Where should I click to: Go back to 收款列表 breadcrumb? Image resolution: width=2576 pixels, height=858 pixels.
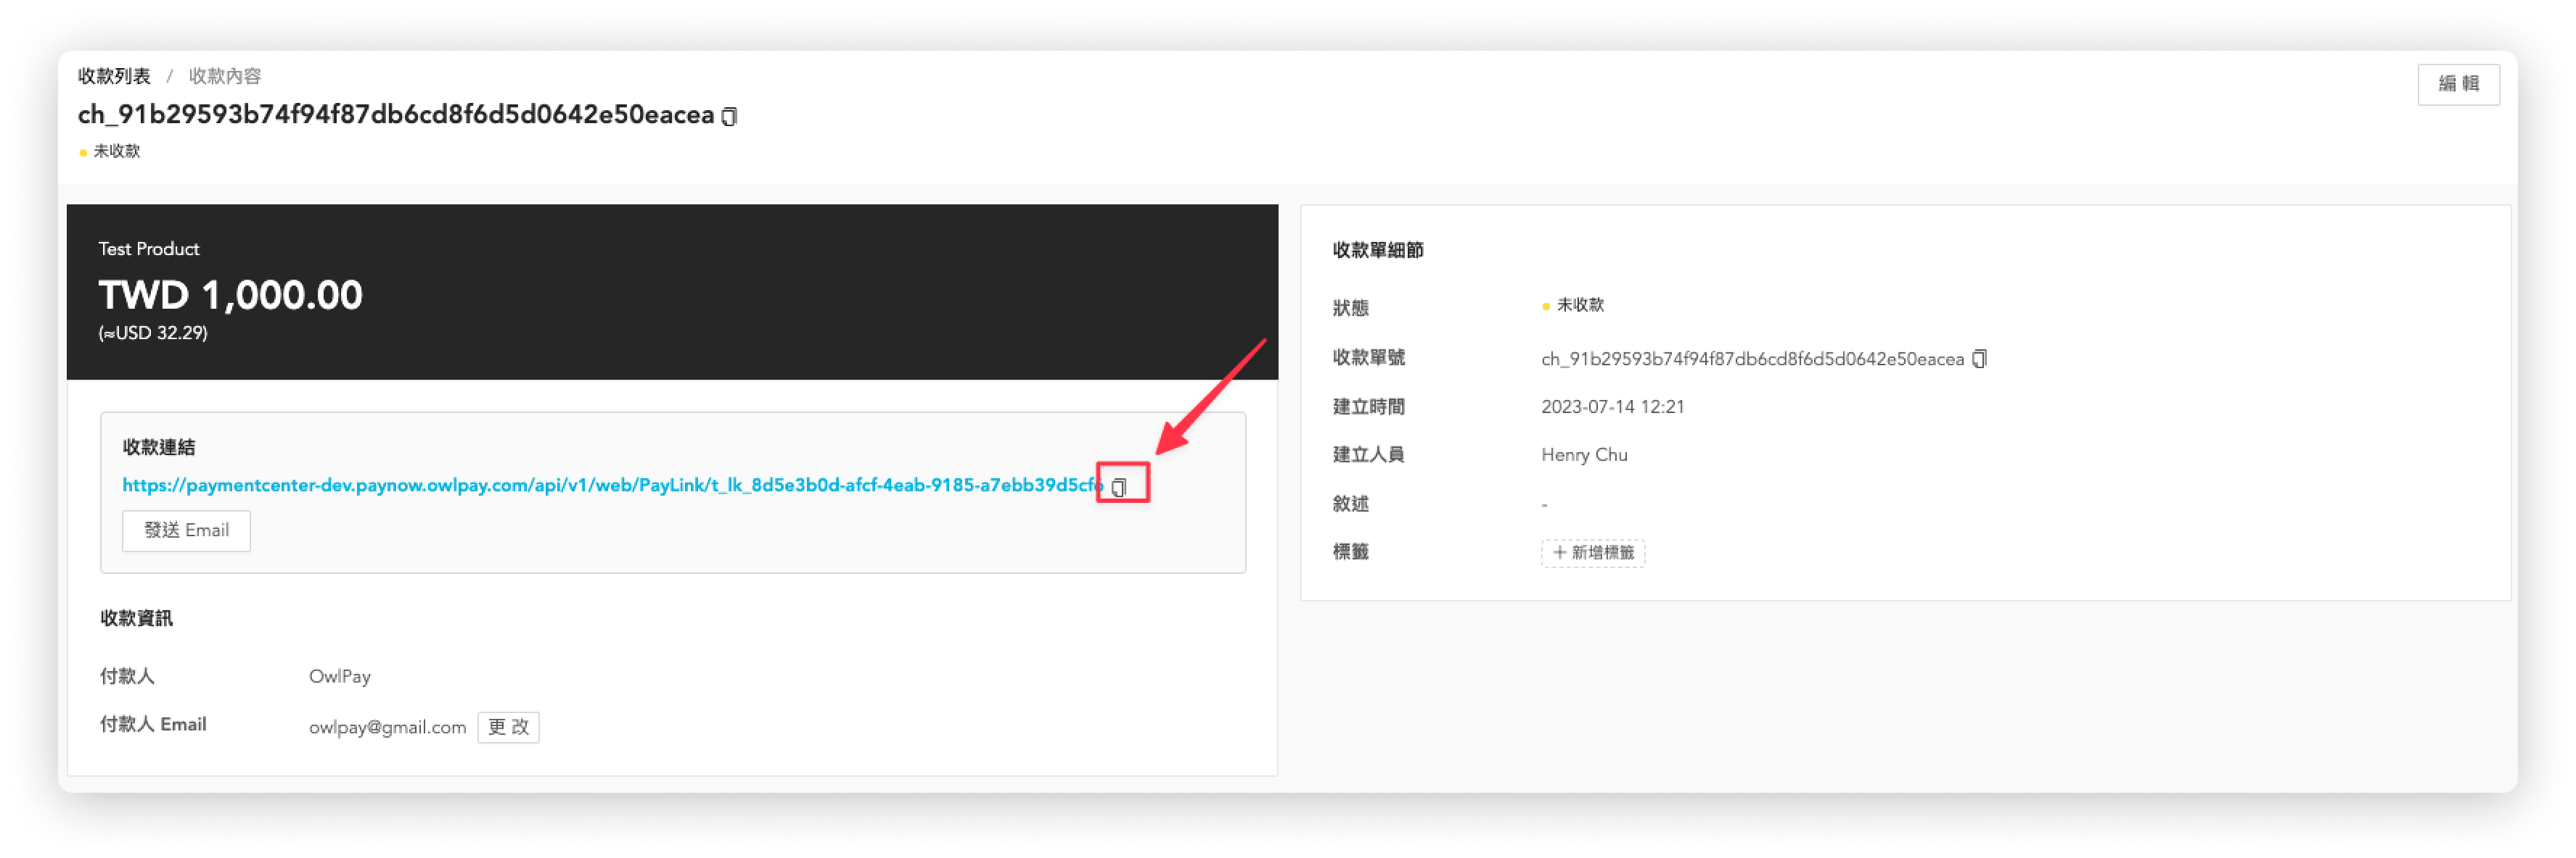pyautogui.click(x=114, y=76)
